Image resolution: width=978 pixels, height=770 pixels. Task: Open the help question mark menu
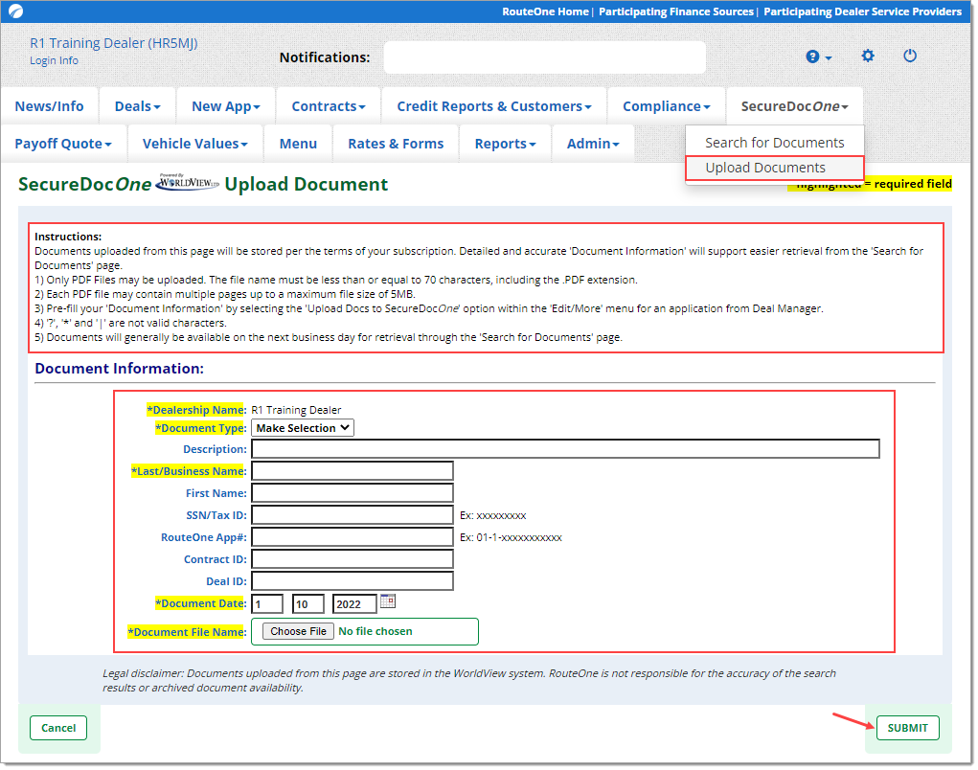tap(818, 57)
